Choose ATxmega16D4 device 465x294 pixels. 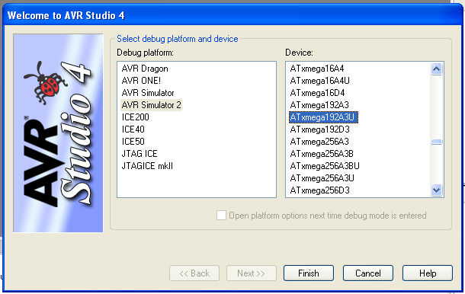coord(317,93)
